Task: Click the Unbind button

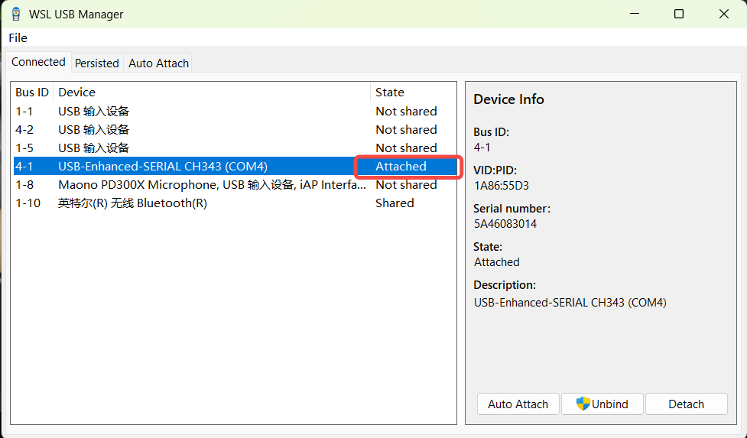Action: (602, 404)
